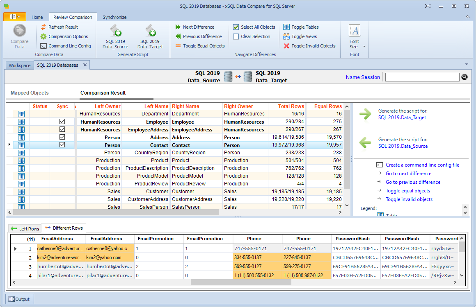The image size is (476, 307).
Task: Uncheck sync box for Employee row
Action: pyautogui.click(x=62, y=122)
